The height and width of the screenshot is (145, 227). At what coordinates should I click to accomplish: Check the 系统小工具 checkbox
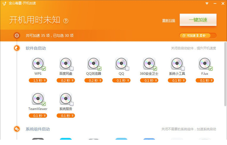tap(183, 68)
